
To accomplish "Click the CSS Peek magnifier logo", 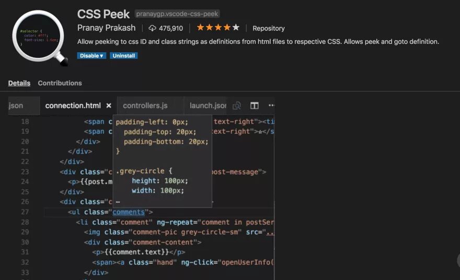I will (40, 38).
